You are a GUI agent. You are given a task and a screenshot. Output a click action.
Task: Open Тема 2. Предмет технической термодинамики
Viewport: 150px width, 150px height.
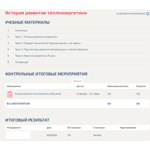point(48,43)
